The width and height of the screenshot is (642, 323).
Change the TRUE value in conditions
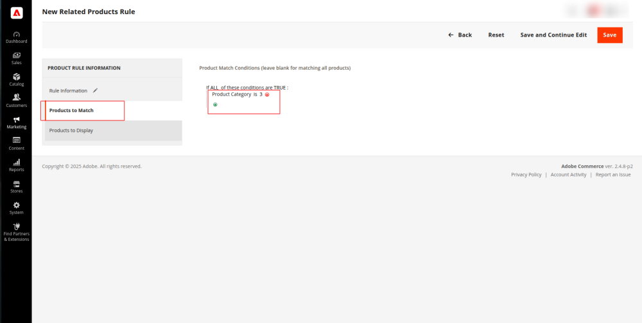click(x=280, y=88)
